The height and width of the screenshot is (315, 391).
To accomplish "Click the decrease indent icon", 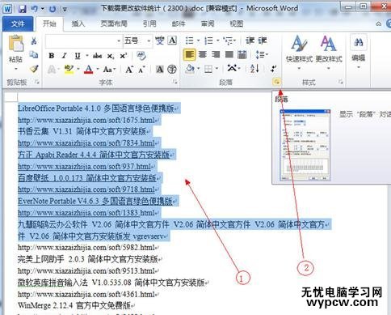I will pos(250,40).
